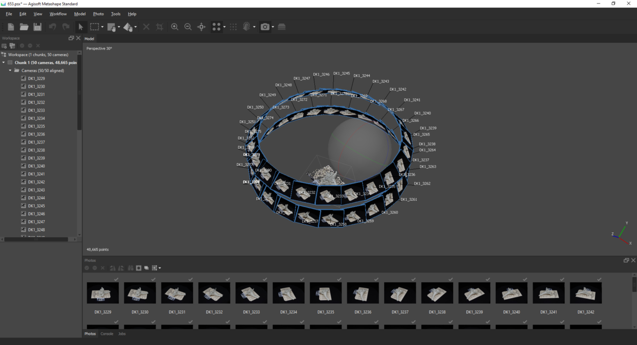Click the Save icon in the toolbar
637x345 pixels.
pyautogui.click(x=37, y=26)
